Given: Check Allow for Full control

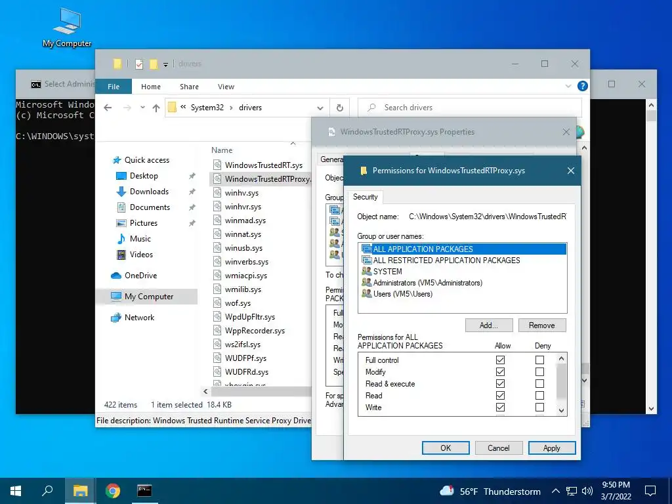Looking at the screenshot, I should click(500, 360).
